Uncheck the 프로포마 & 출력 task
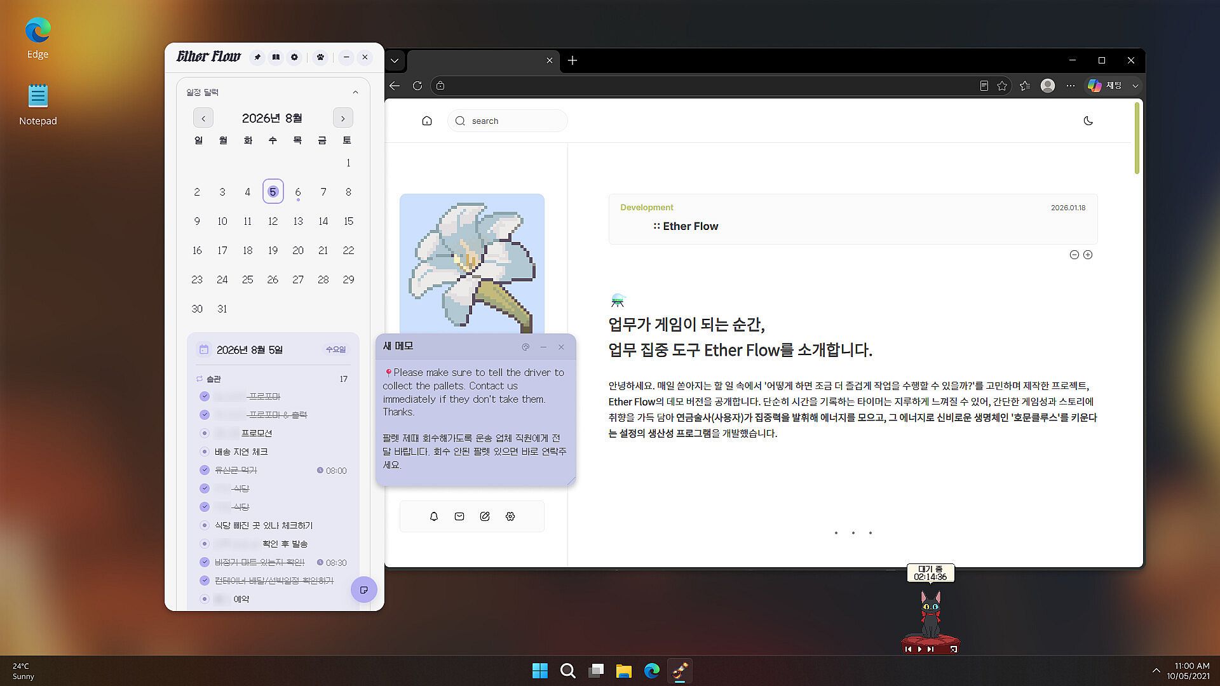1220x686 pixels. 205,415
